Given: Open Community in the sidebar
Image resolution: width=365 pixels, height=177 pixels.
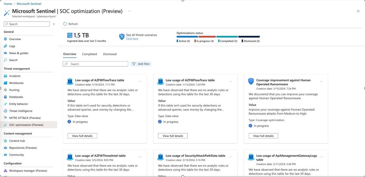Looking at the screenshot, I should [16, 155].
